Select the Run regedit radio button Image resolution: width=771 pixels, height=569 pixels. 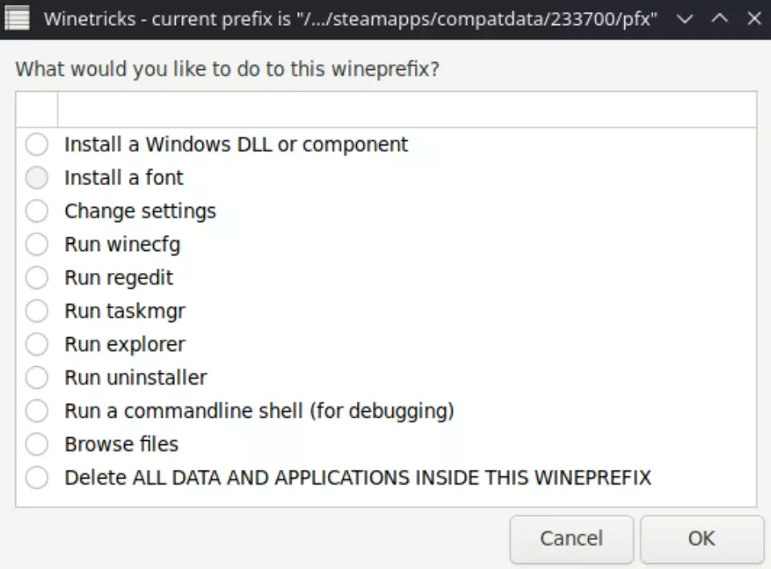coord(37,278)
